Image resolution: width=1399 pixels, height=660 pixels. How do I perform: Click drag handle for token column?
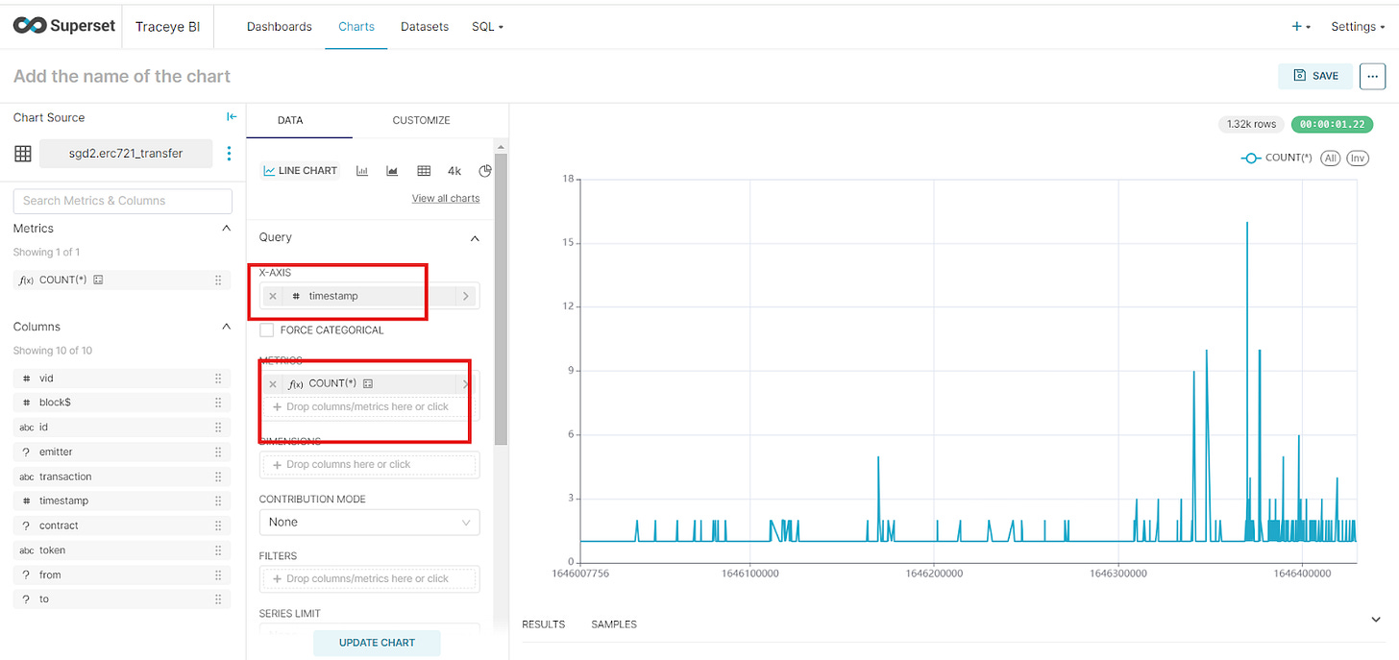click(x=218, y=550)
